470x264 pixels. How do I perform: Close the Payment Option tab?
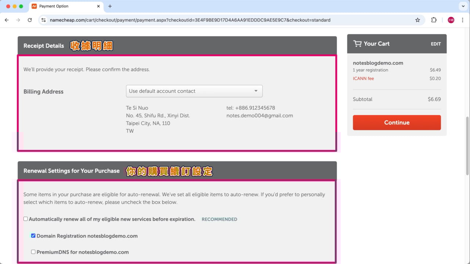click(98, 6)
